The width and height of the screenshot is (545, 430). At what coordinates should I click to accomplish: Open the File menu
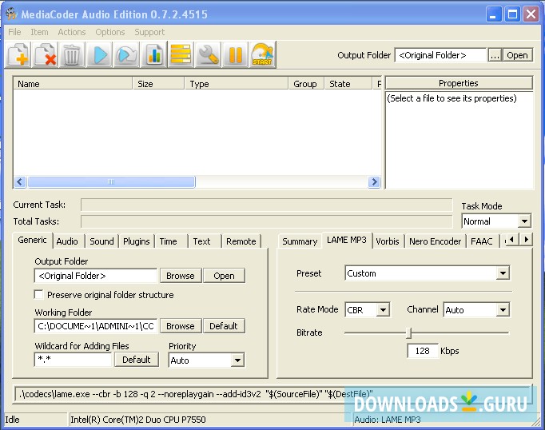point(14,32)
